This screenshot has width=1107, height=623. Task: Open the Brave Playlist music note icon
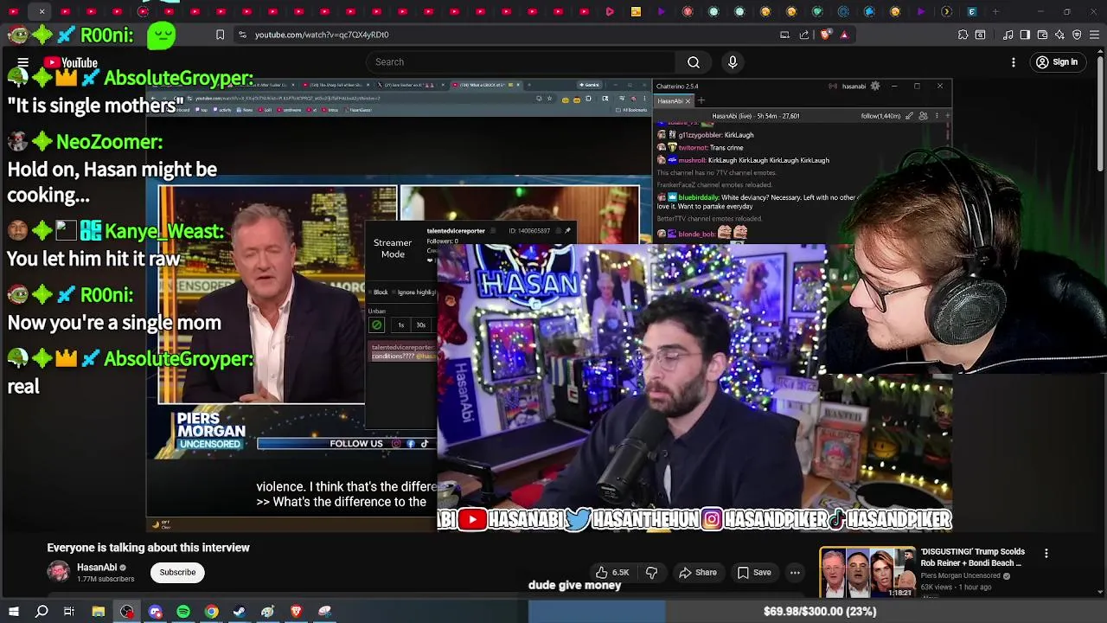pos(1008,35)
